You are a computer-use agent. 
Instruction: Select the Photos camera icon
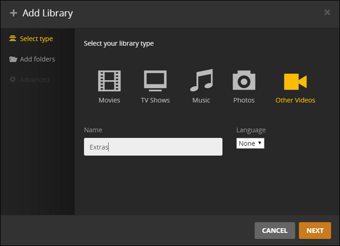pos(244,81)
